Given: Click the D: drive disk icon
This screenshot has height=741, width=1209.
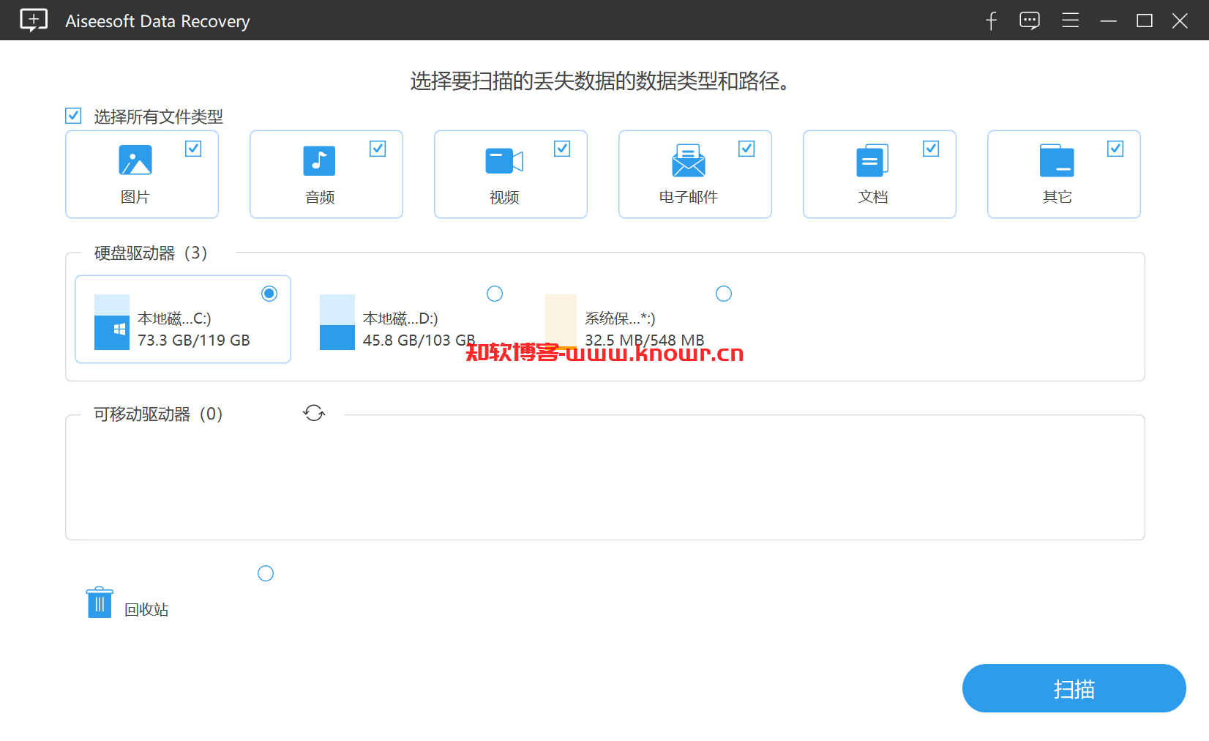Looking at the screenshot, I should [x=337, y=322].
